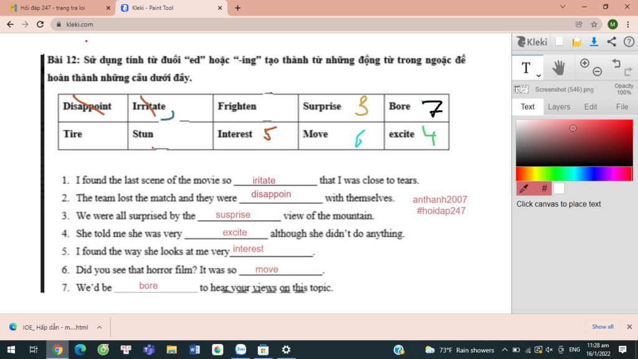Unmute the system volume icon
Viewport: 638px width, 359px height.
pyautogui.click(x=550, y=350)
